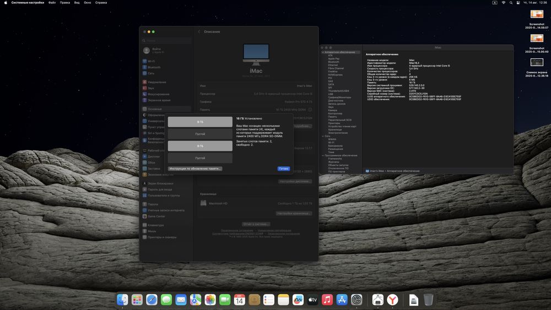551x310 pixels.
Task: Select ATA in System Information sidebar
Action: [330, 56]
